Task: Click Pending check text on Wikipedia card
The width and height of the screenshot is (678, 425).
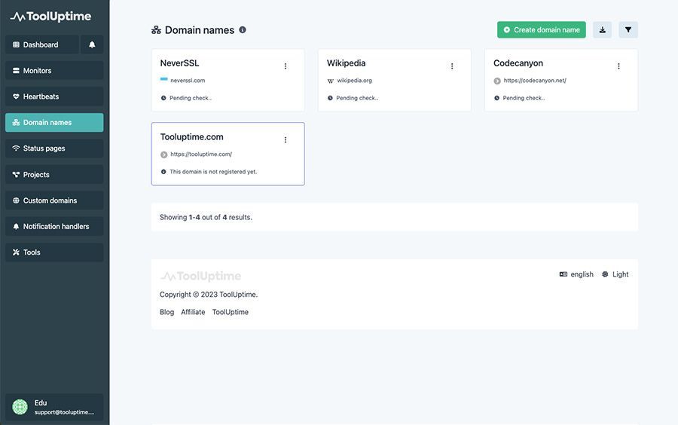Action: click(x=357, y=98)
